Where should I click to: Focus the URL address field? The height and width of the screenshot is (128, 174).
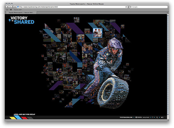pyautogui.click(x=72, y=7)
